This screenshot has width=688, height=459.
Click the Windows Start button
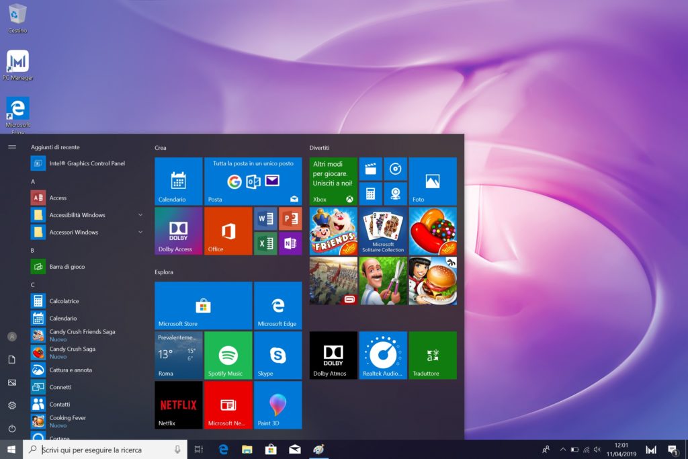11,450
